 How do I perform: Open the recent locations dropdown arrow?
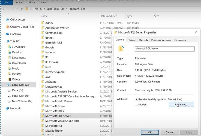(x=17, y=9)
